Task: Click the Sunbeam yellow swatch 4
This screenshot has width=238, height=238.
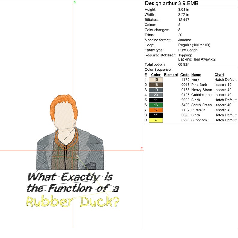Action: pos(156,120)
